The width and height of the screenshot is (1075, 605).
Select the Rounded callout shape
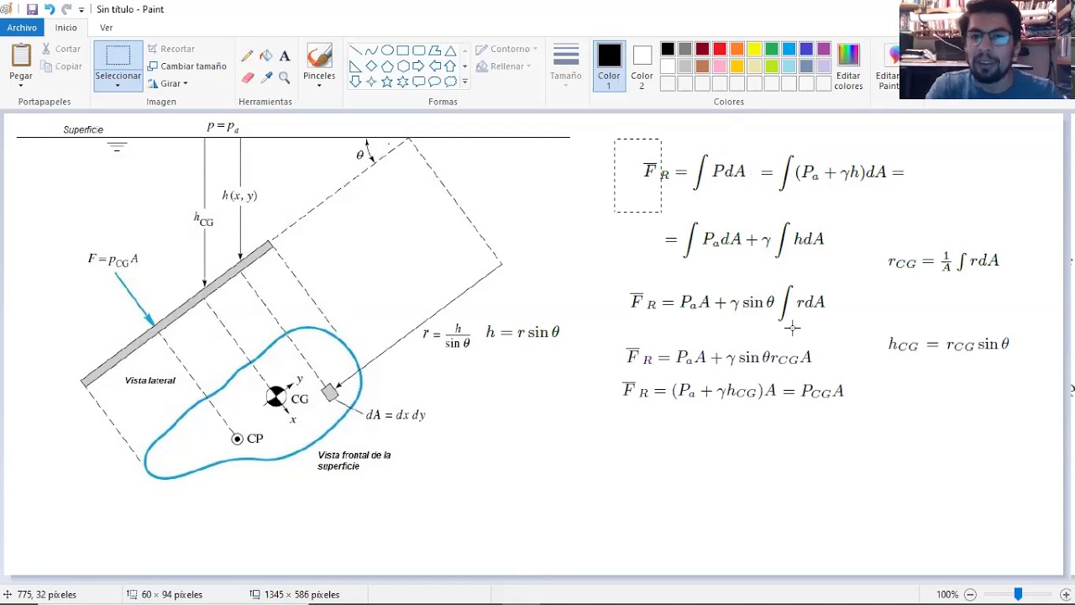point(419,82)
